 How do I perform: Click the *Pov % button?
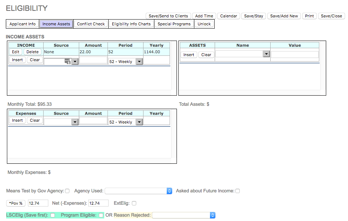click(x=16, y=203)
